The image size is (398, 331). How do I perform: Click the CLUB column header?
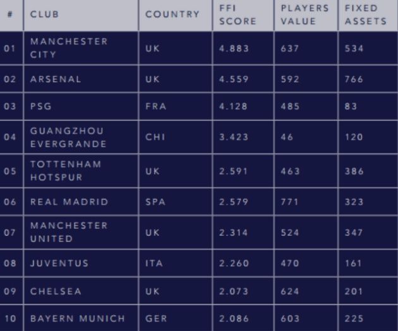pos(45,15)
